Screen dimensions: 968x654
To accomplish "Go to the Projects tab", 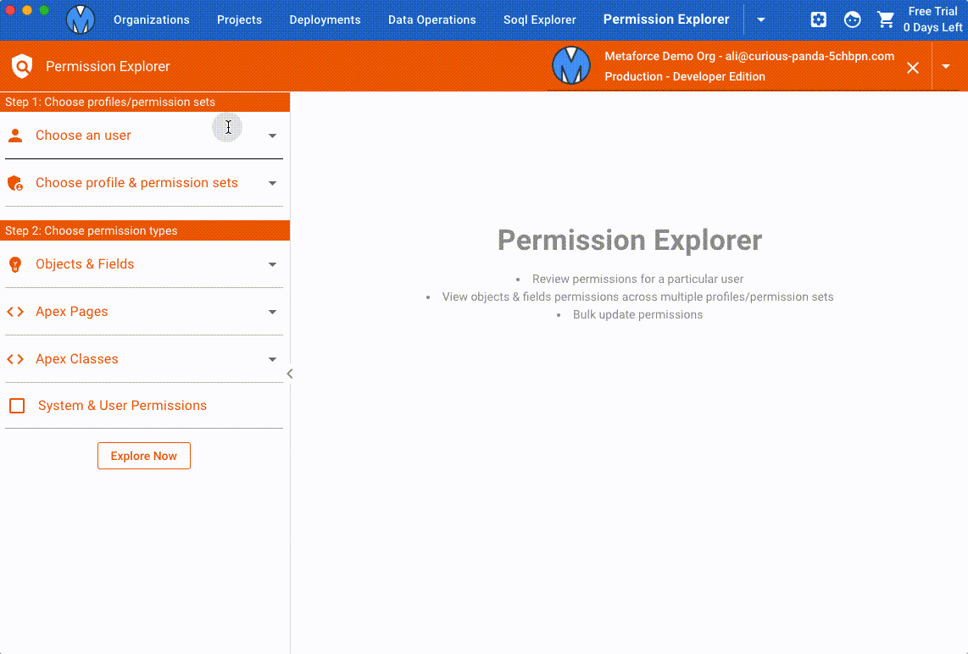I will coord(239,19).
